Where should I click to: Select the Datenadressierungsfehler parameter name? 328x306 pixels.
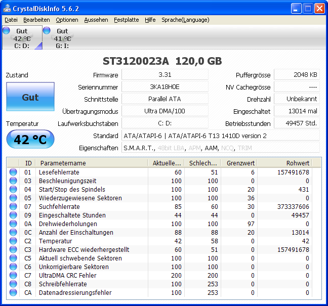(x=75, y=292)
